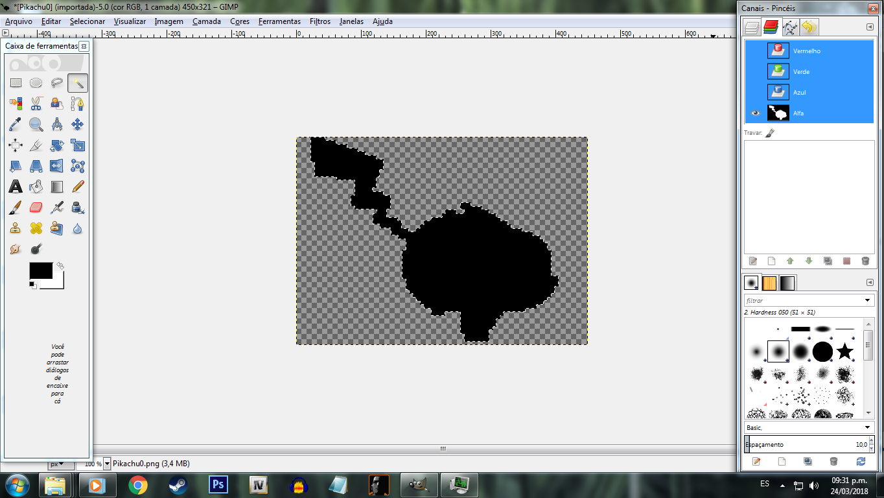Switch to the Patterns tab

click(x=769, y=283)
